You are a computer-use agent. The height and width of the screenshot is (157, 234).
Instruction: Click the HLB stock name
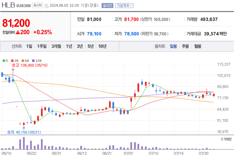coord(8,5)
